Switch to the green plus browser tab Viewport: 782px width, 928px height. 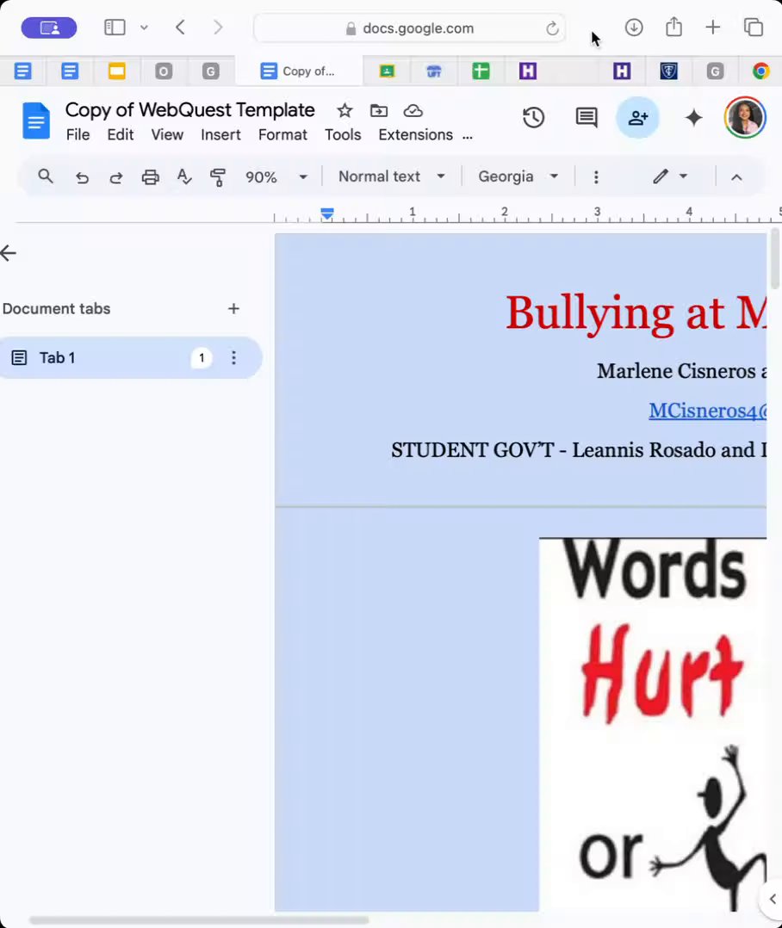[x=481, y=71]
